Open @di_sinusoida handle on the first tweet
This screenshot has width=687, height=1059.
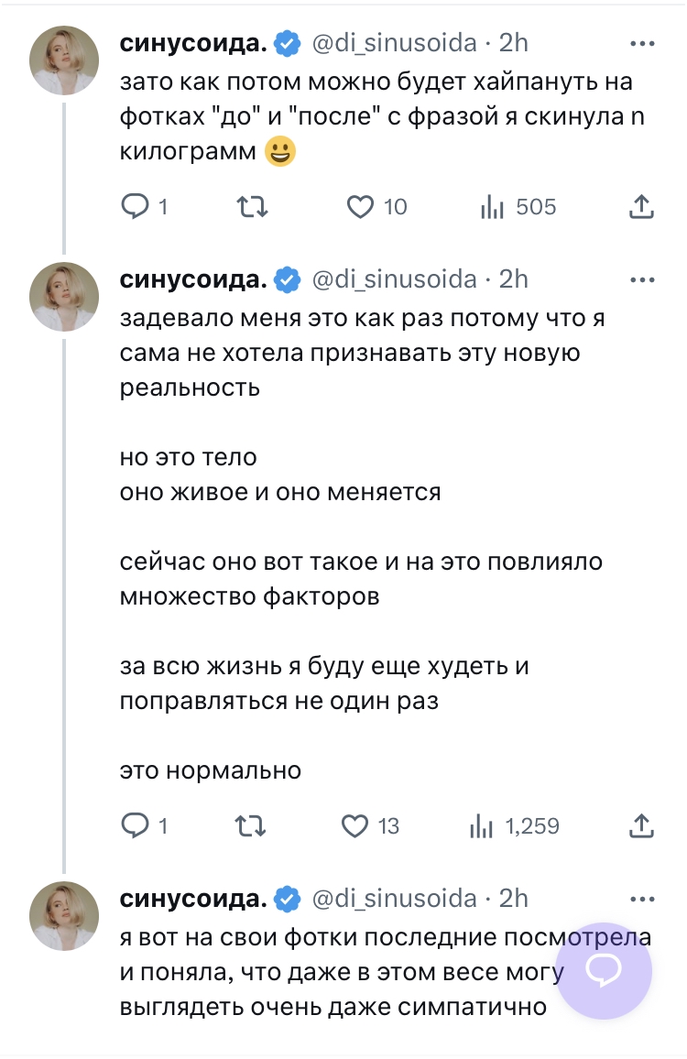(395, 43)
